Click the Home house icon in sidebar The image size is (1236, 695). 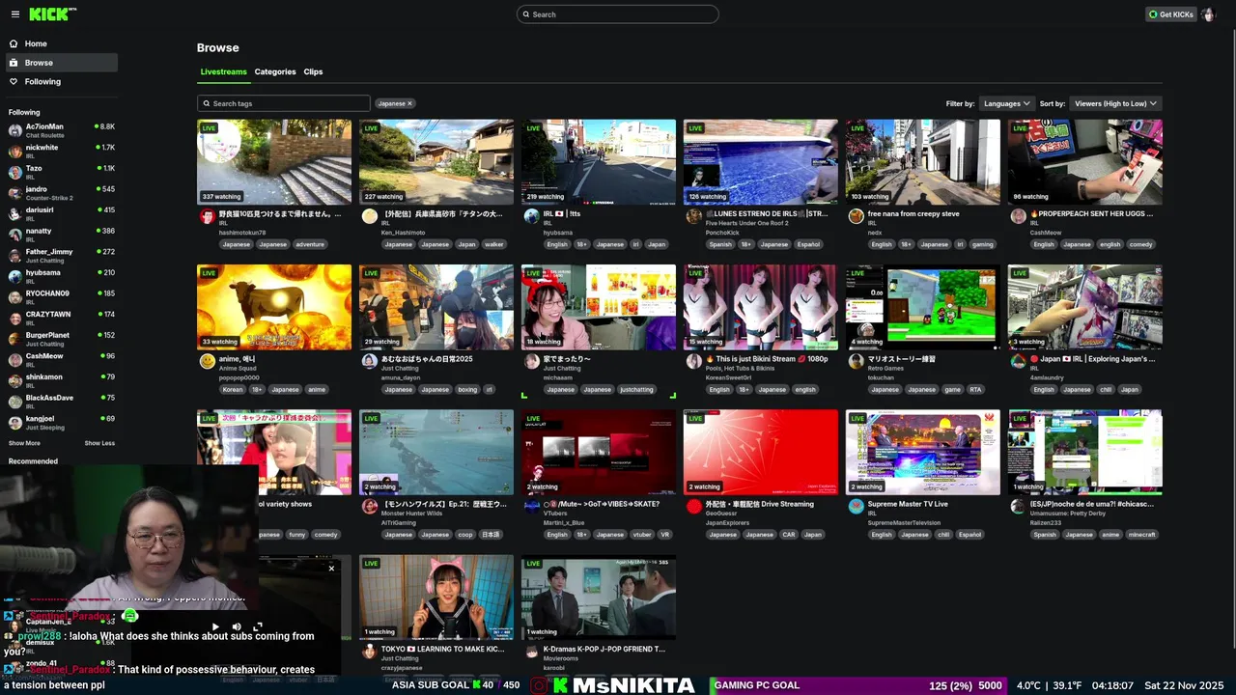pyautogui.click(x=14, y=43)
